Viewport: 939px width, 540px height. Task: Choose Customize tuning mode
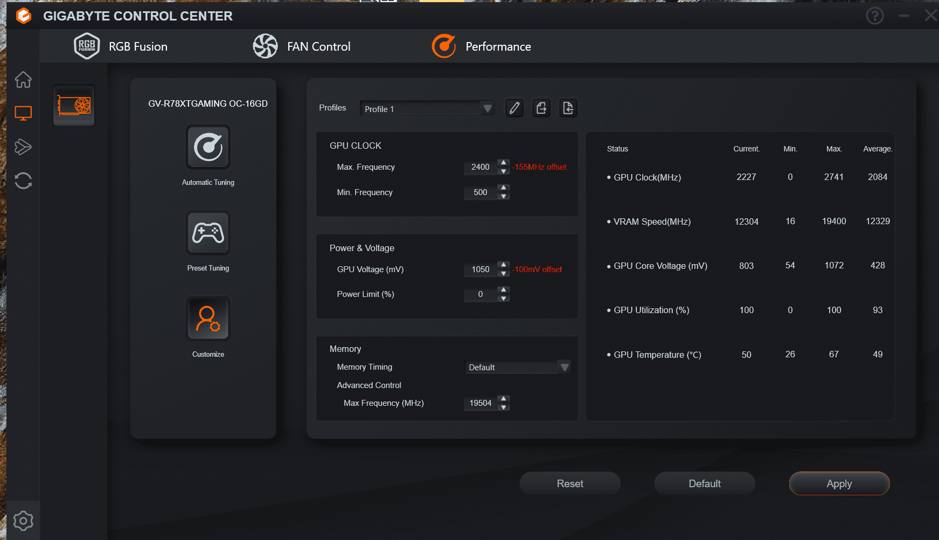[x=208, y=319]
